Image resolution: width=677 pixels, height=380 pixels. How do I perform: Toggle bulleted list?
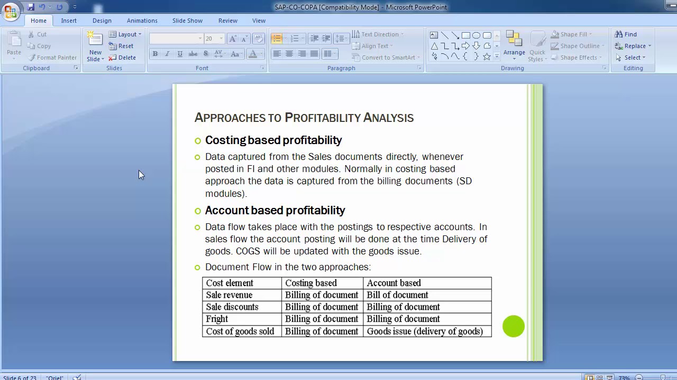pos(277,39)
